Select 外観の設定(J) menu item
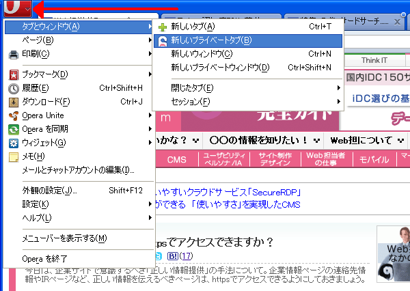 click(x=79, y=191)
